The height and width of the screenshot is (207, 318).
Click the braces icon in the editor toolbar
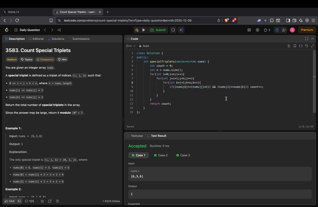[300, 46]
